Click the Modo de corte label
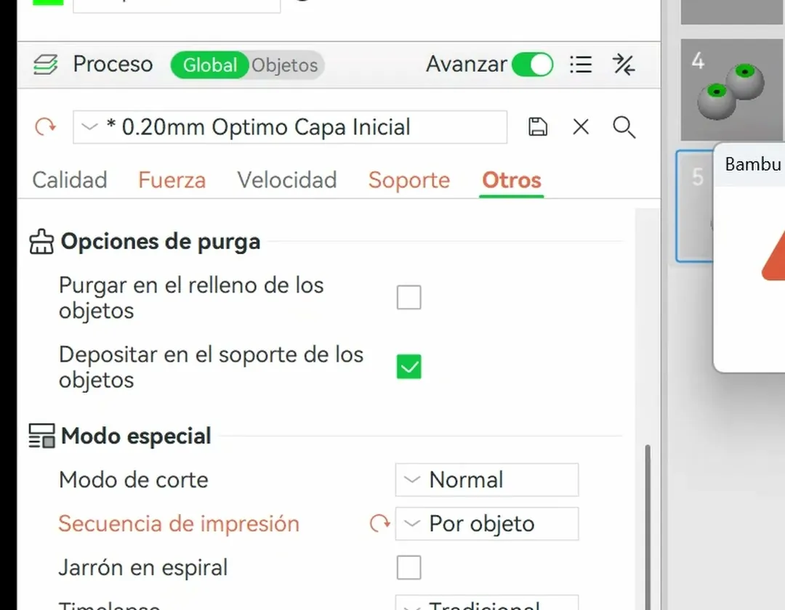 pyautogui.click(x=133, y=480)
